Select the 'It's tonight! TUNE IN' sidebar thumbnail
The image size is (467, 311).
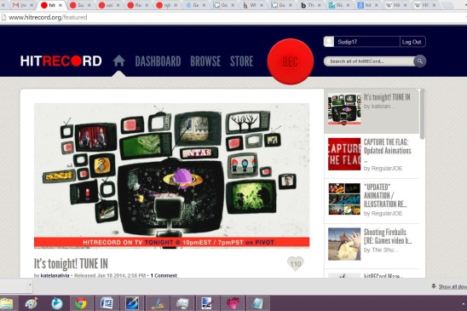coord(344,109)
